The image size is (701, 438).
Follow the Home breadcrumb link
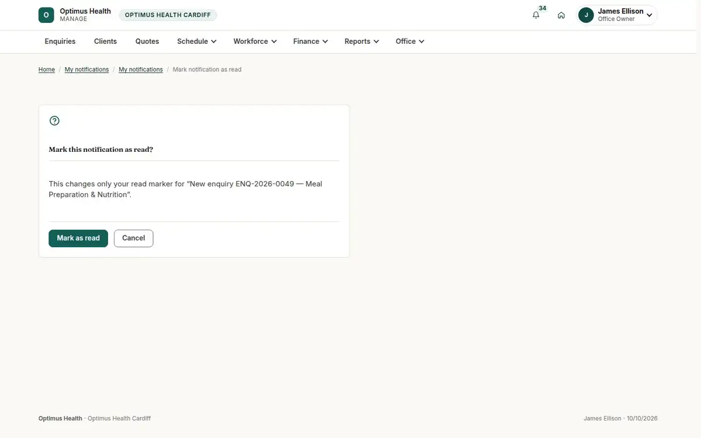click(47, 69)
